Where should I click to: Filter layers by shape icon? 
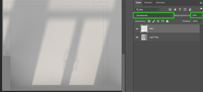click(185, 10)
